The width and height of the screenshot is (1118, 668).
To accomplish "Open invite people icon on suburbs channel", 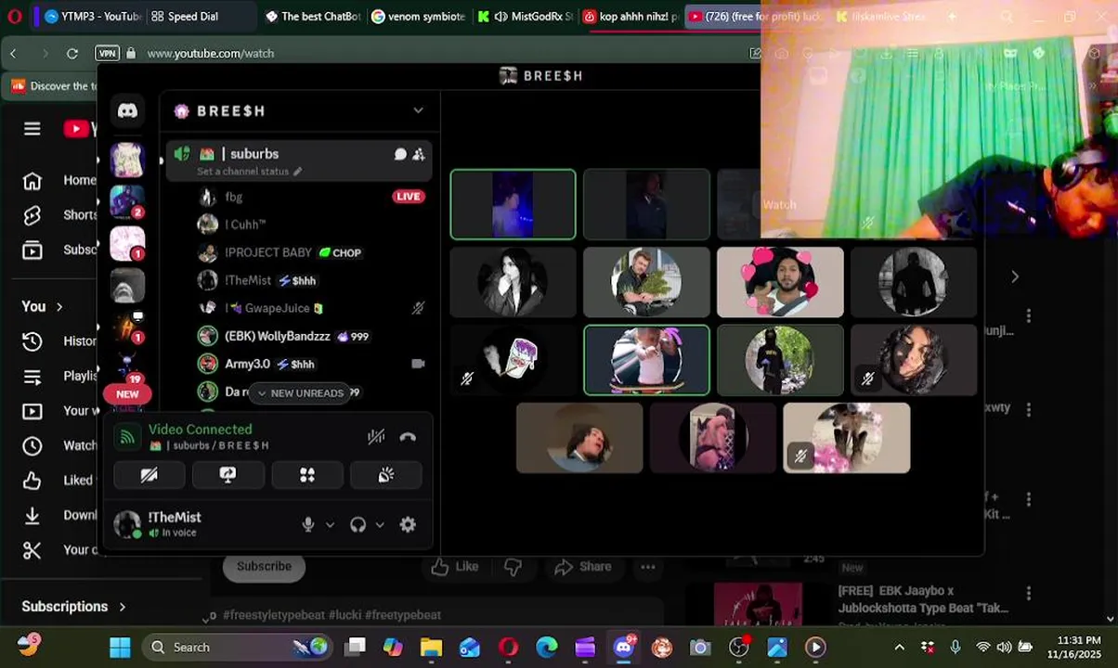I will point(419,154).
